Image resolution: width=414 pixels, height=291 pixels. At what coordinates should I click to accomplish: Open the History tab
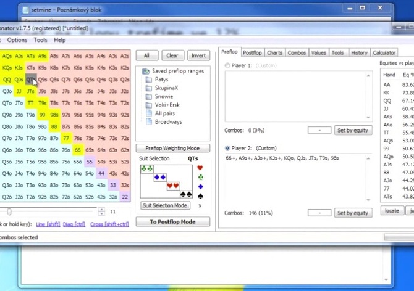tap(360, 52)
